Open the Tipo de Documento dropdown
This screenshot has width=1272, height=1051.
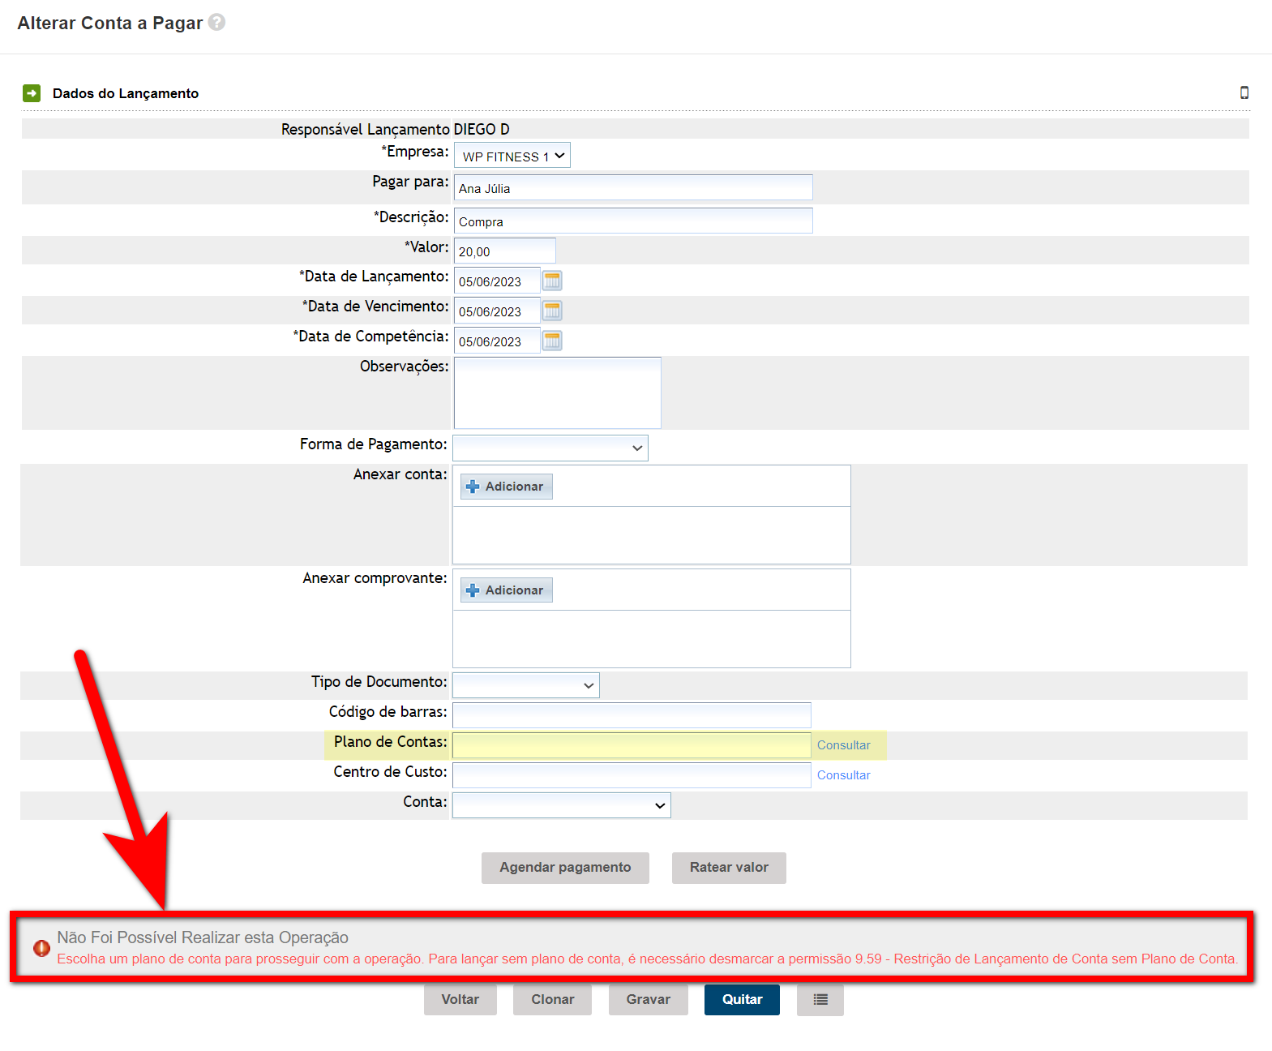coord(526,685)
